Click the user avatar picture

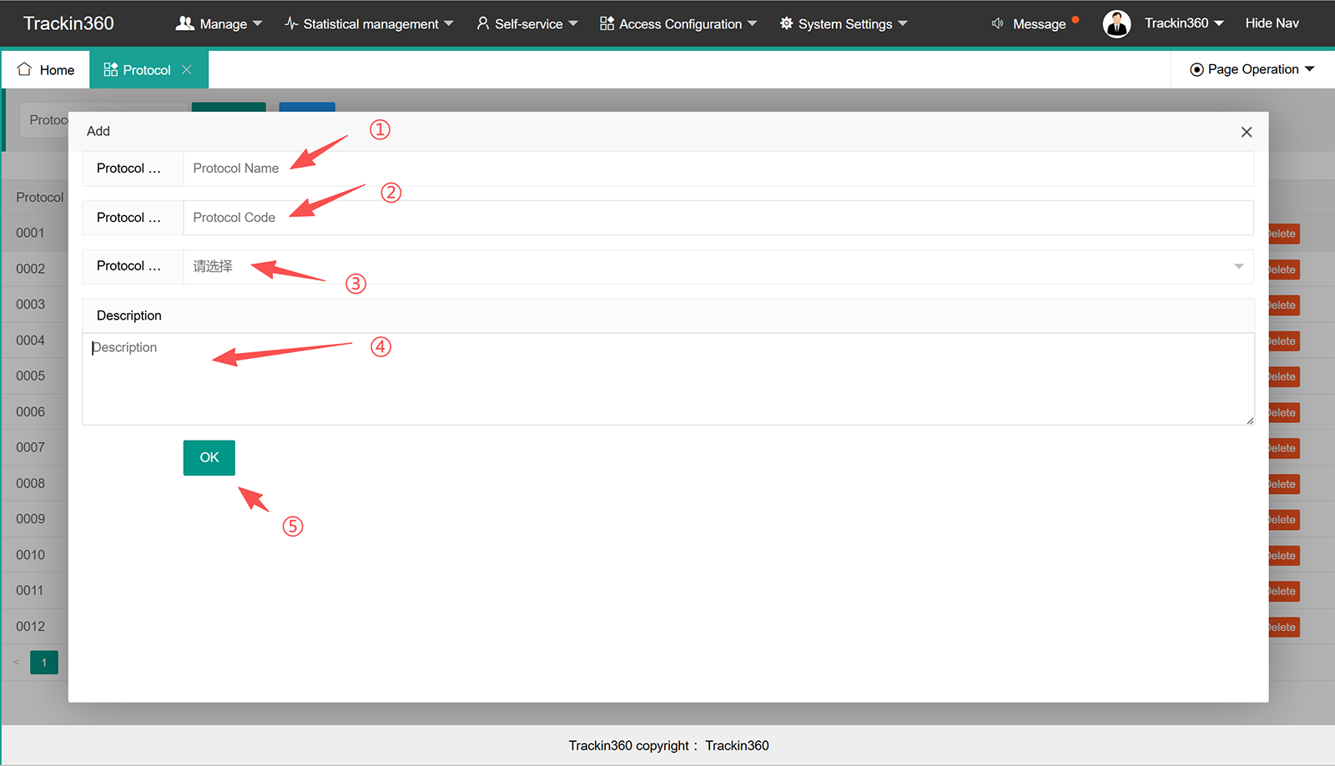(1116, 24)
